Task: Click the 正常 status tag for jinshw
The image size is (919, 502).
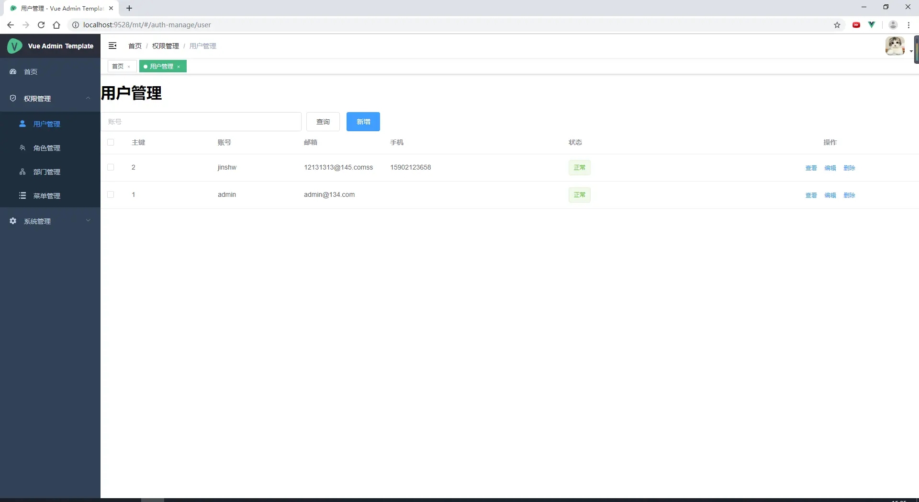Action: coord(580,168)
